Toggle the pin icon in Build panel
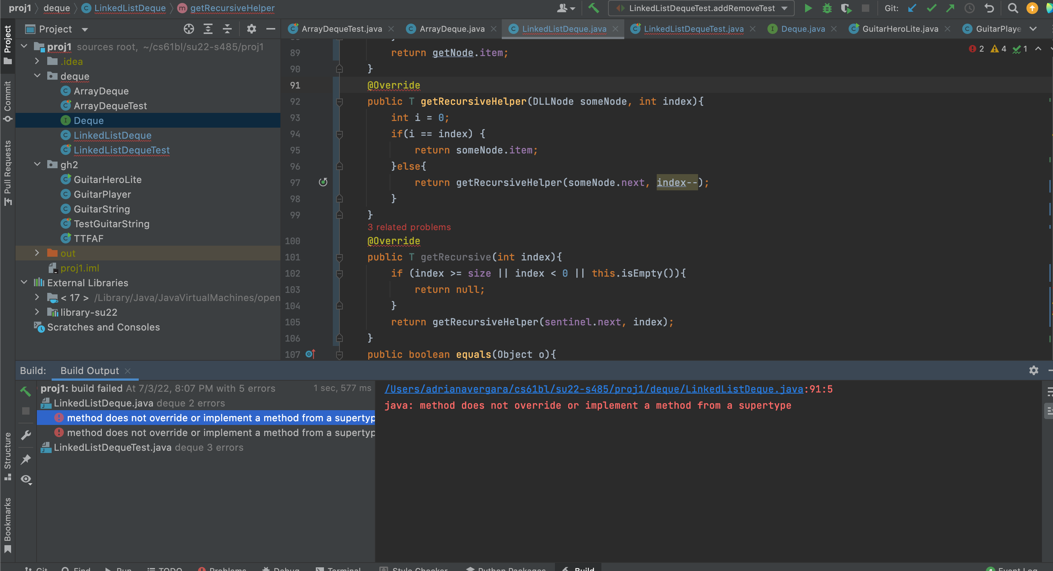 (26, 459)
